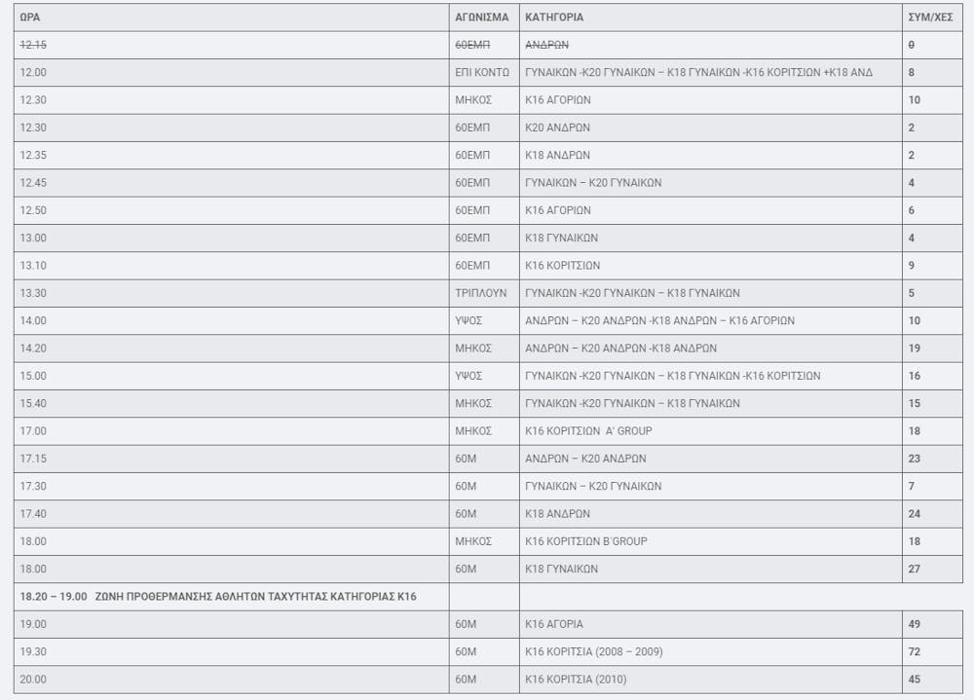Select the crossed-out ΑΝΔΡΩΝ category cell
This screenshot has width=974, height=700.
click(546, 45)
